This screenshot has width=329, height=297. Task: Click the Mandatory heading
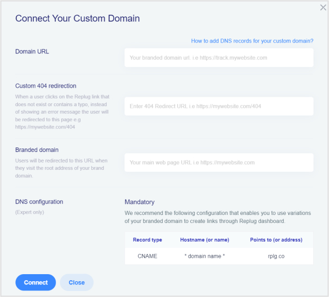(x=140, y=202)
